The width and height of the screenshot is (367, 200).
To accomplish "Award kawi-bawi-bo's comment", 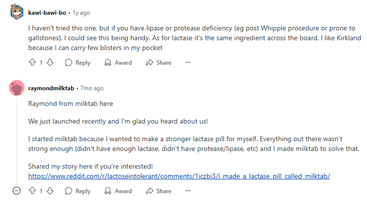I will point(118,63).
